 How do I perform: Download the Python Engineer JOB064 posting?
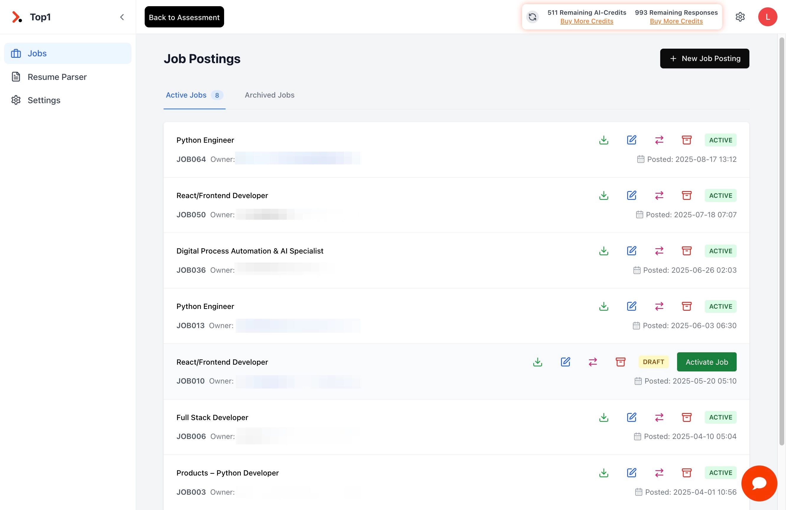604,140
